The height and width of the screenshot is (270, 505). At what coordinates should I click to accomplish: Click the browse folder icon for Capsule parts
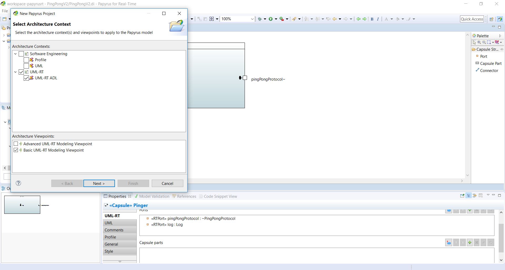click(x=449, y=243)
